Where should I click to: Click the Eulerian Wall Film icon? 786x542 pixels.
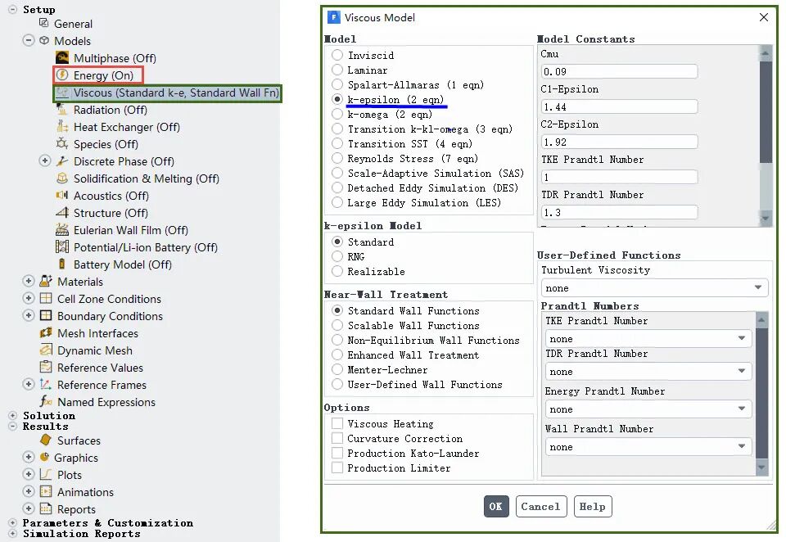[x=62, y=229]
